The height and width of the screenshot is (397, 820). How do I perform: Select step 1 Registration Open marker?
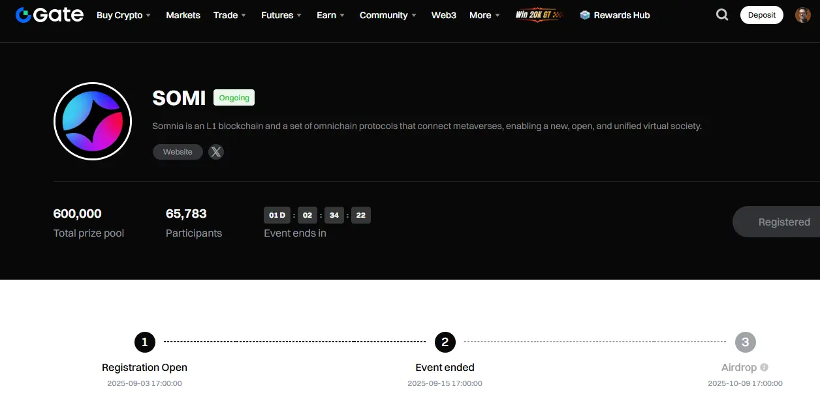click(x=144, y=342)
